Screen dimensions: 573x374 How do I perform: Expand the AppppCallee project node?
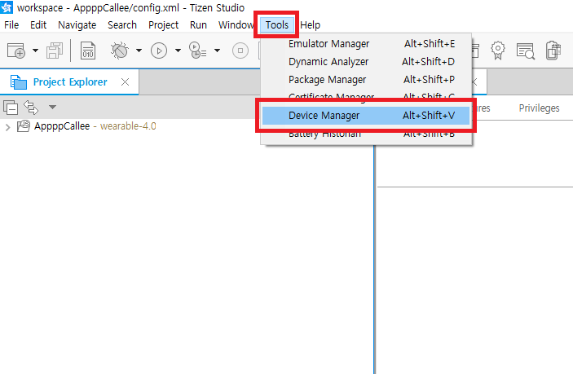(7, 127)
